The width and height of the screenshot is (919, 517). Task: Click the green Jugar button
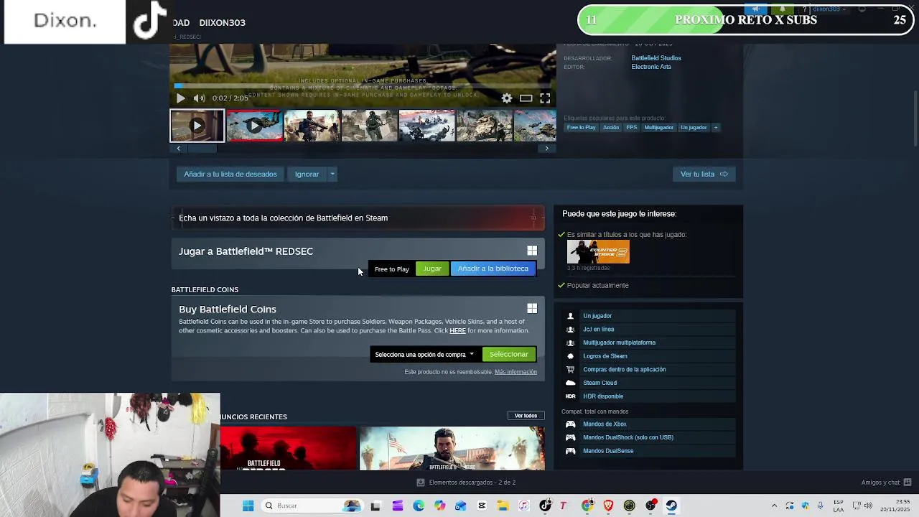[x=432, y=269]
